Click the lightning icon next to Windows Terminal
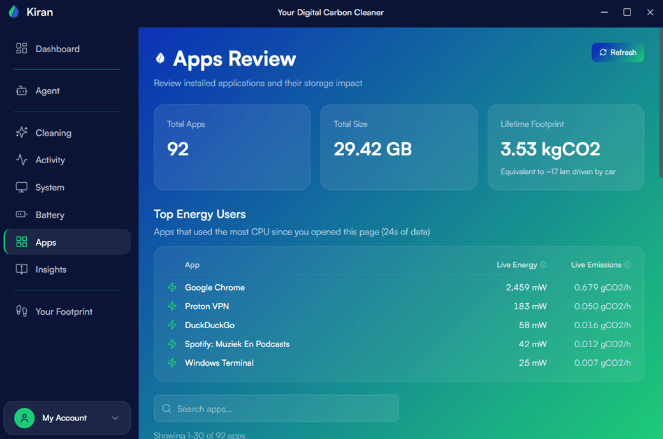This screenshot has width=663, height=439. point(172,363)
